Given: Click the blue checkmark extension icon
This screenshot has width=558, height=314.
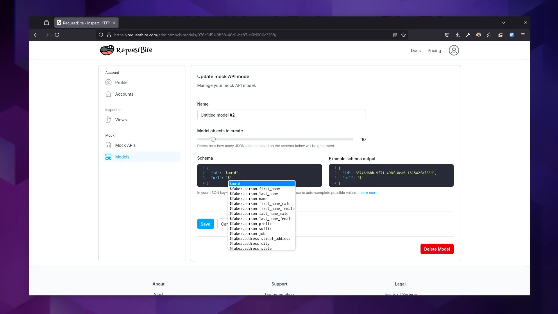Looking at the screenshot, I should tap(512, 35).
